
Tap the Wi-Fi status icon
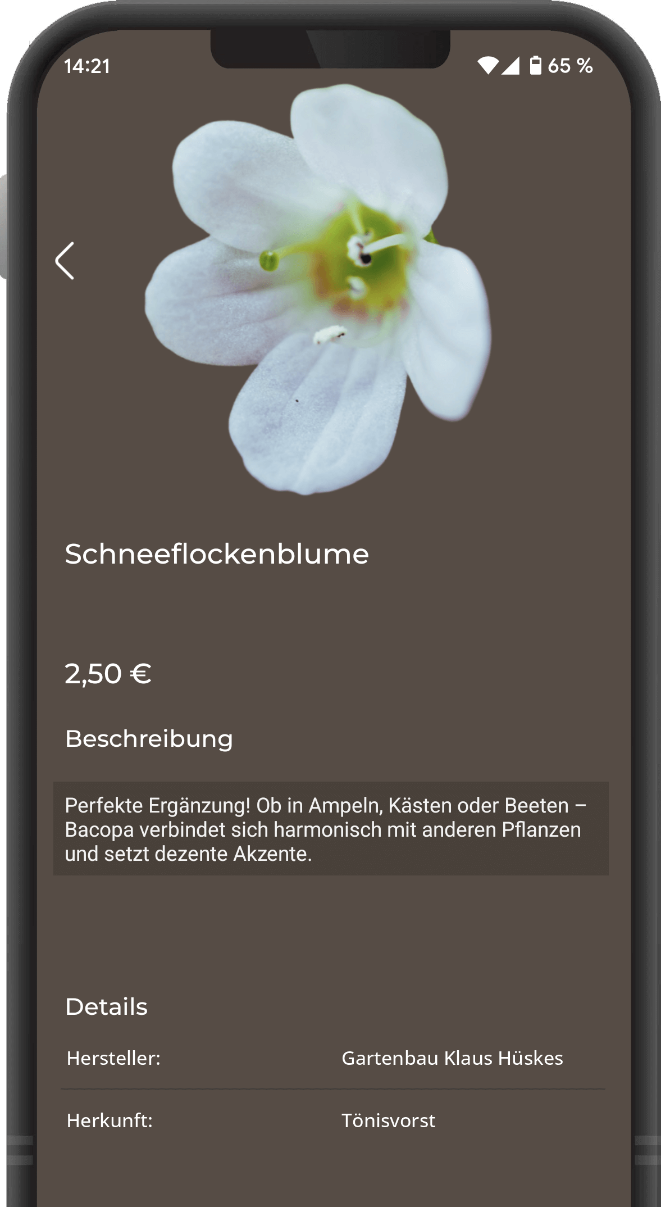click(x=488, y=66)
